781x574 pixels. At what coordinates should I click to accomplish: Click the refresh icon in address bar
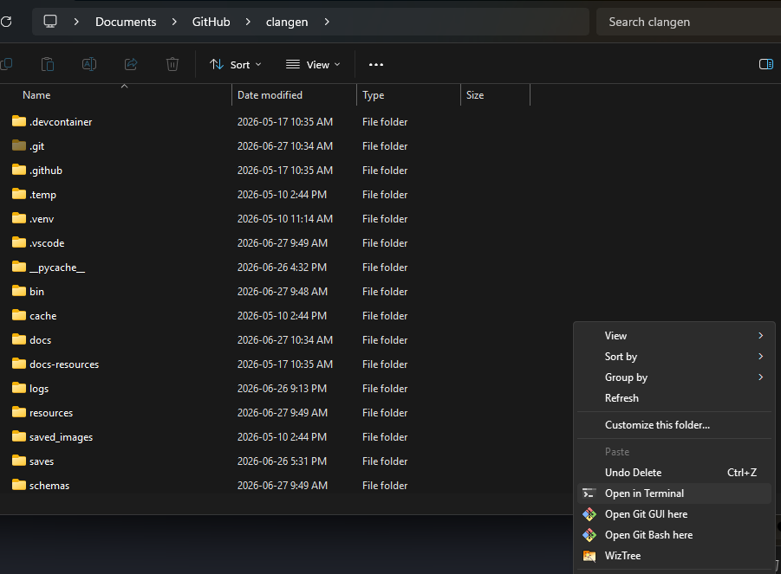[6, 22]
